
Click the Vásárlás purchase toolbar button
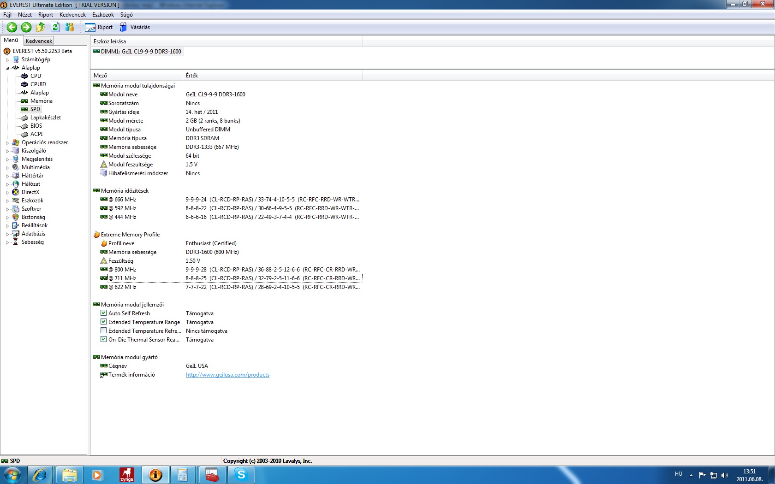(x=135, y=27)
